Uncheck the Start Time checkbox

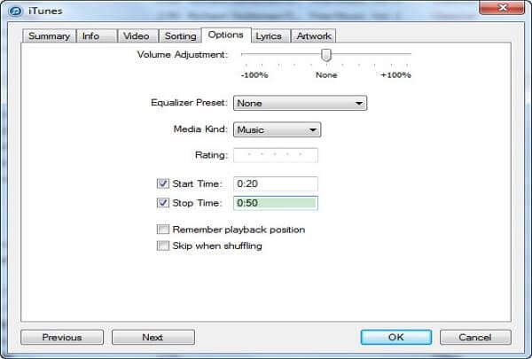coord(163,183)
